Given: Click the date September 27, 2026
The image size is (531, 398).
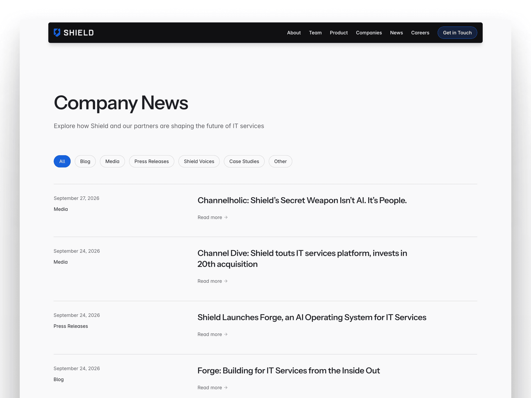Looking at the screenshot, I should [x=76, y=198].
